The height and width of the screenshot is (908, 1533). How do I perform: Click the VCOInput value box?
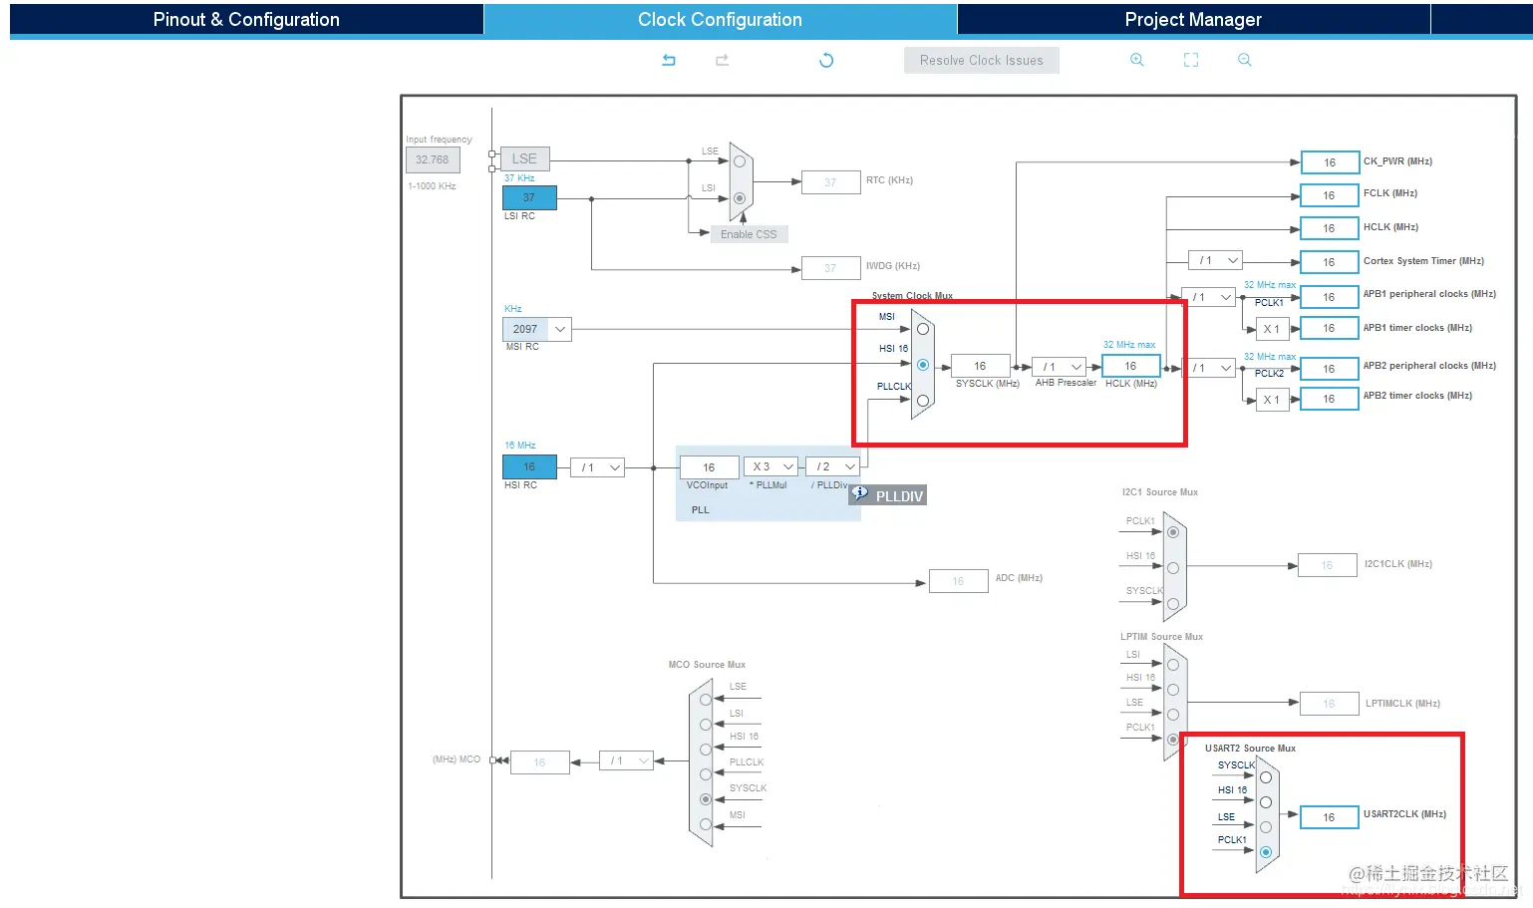coord(709,467)
